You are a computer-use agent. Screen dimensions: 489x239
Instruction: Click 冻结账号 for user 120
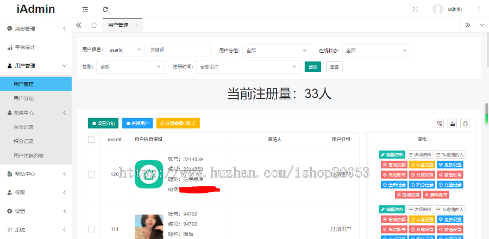point(394,174)
